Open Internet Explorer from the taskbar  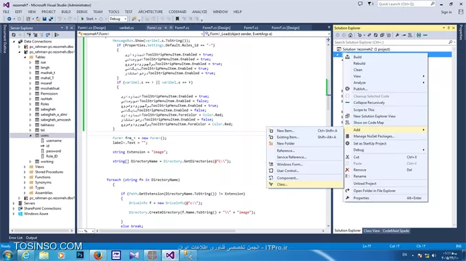[26, 255]
